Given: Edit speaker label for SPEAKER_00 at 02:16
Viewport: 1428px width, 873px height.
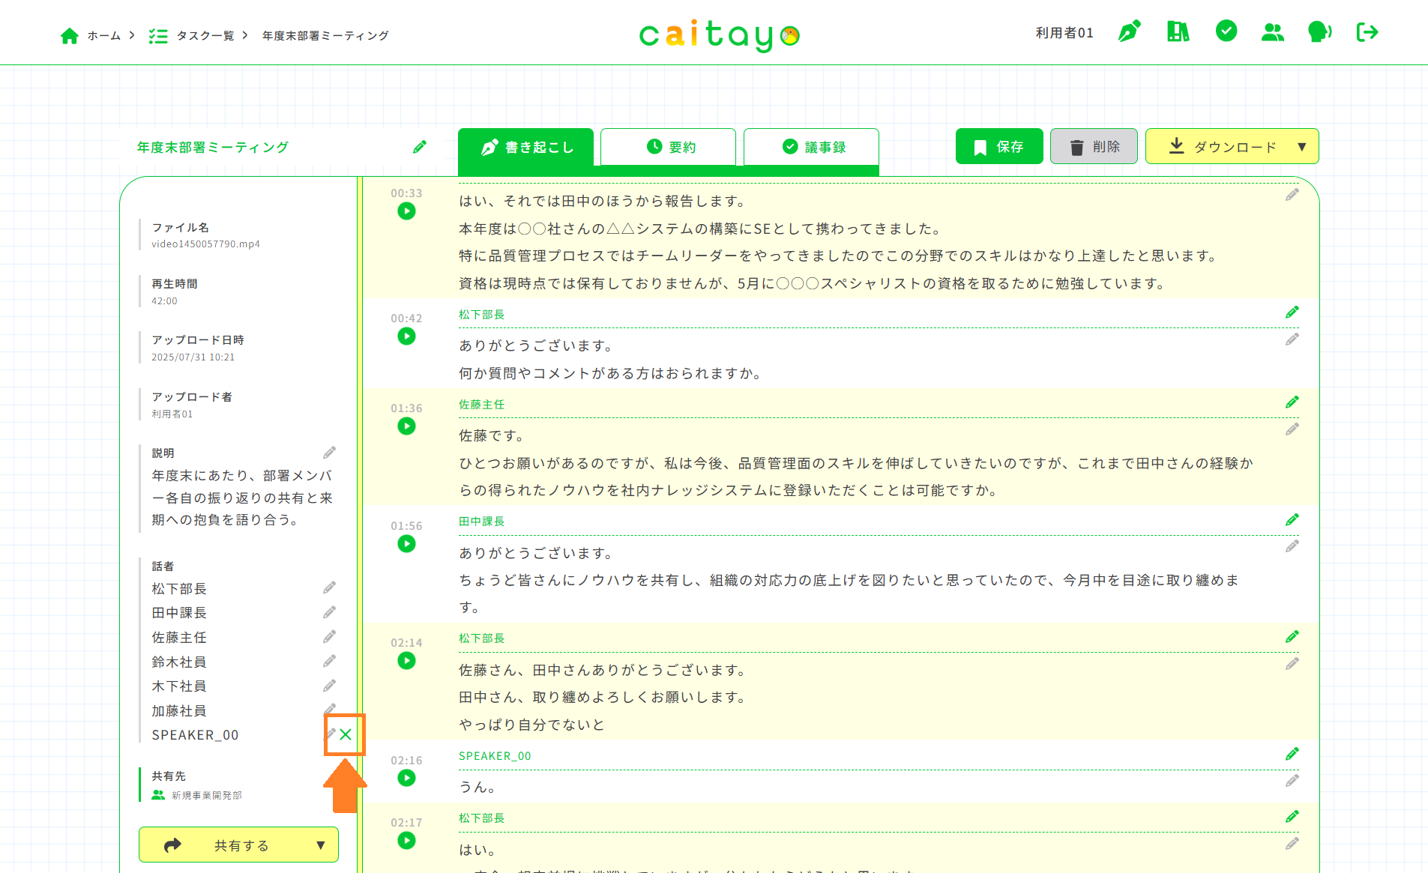Looking at the screenshot, I should tap(1292, 754).
